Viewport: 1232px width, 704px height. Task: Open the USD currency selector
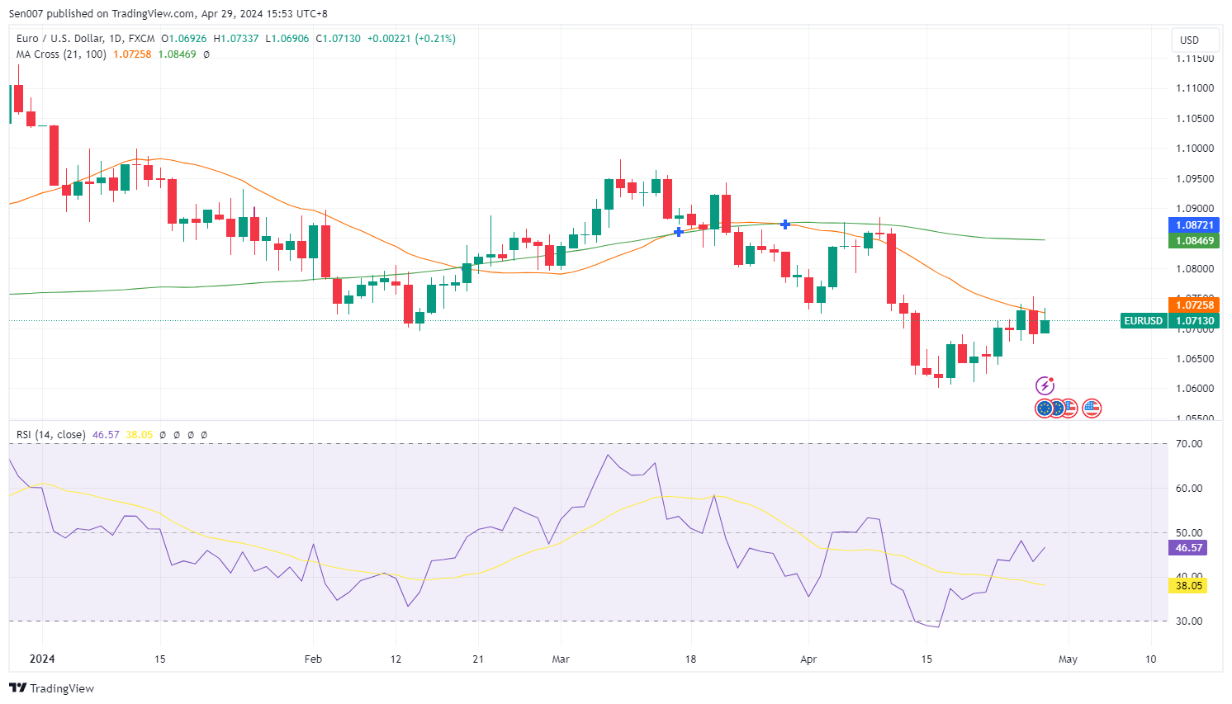(x=1190, y=40)
